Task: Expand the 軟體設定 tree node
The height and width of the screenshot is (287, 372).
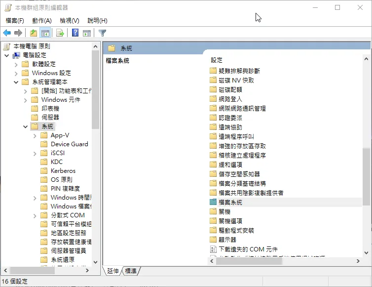Action: [16, 64]
